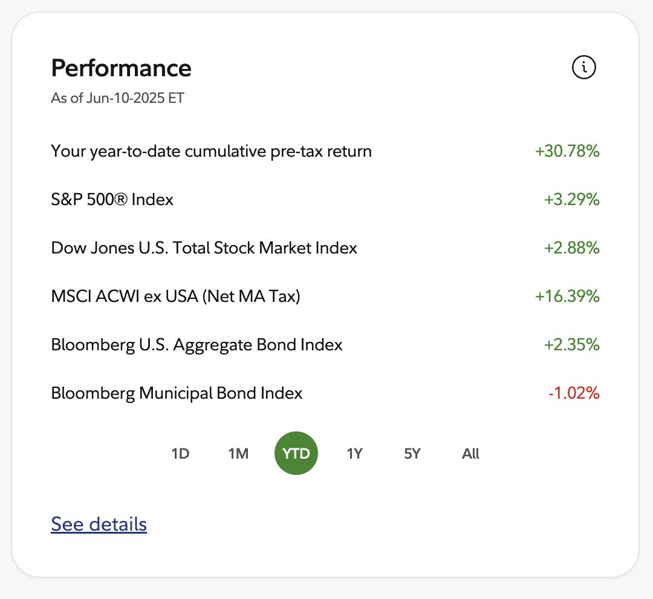
Task: Open the Performance info icon
Action: pyautogui.click(x=584, y=67)
